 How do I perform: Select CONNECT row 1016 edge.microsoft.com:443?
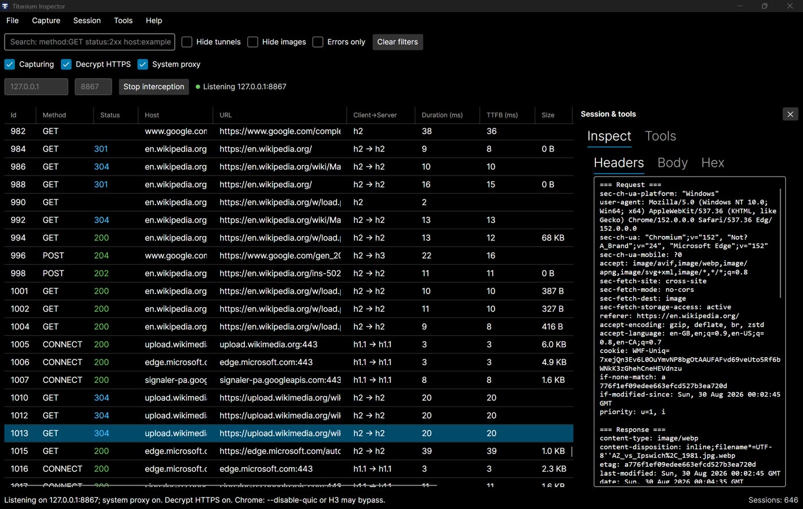click(x=289, y=469)
